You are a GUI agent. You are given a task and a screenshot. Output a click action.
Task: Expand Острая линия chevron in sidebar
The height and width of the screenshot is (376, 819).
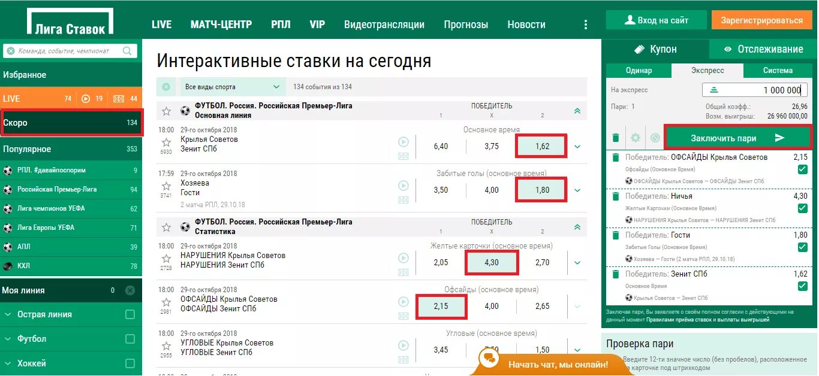8,314
